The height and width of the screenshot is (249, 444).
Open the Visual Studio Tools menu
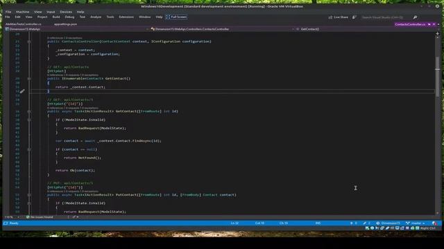pyautogui.click(x=110, y=17)
